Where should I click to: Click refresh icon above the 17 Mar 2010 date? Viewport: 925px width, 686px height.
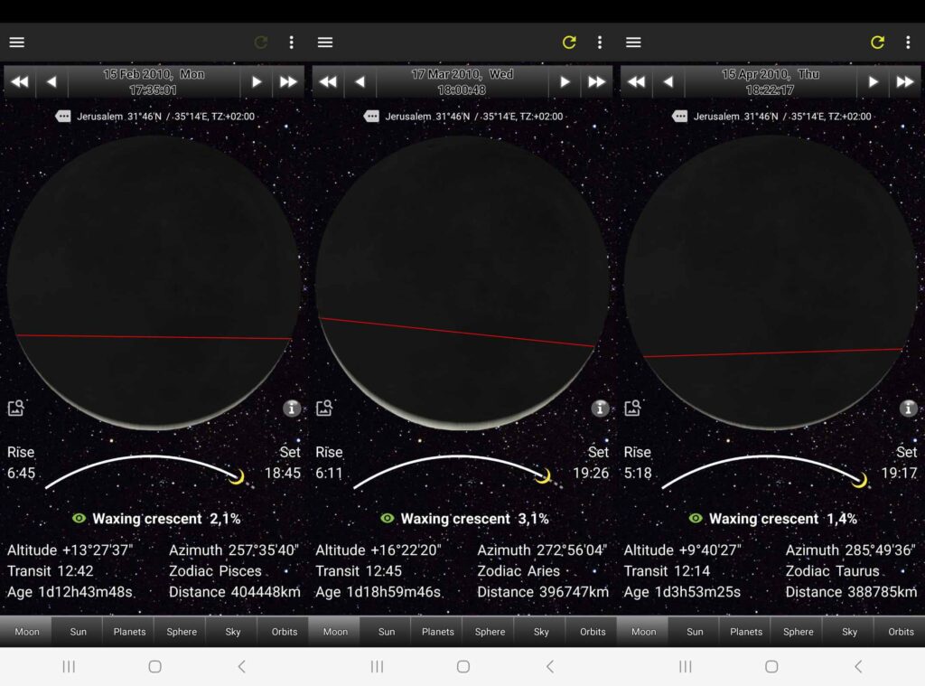pos(569,42)
